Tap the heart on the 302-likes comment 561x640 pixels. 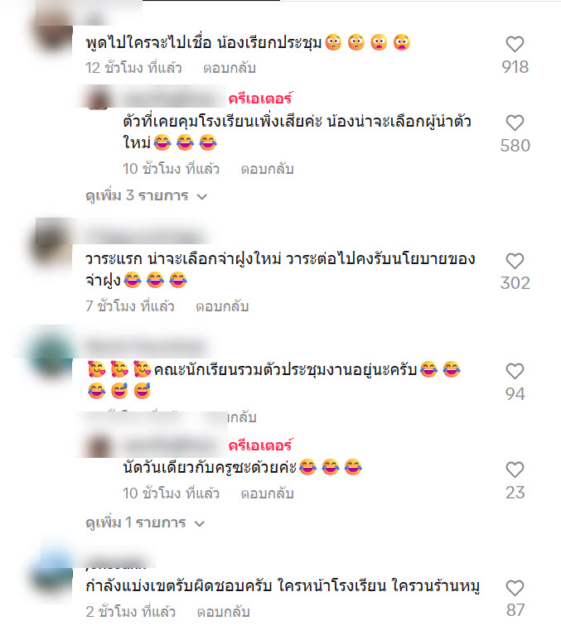click(x=515, y=261)
